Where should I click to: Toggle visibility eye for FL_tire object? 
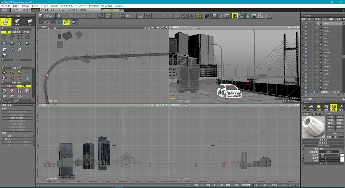(x=303, y=56)
